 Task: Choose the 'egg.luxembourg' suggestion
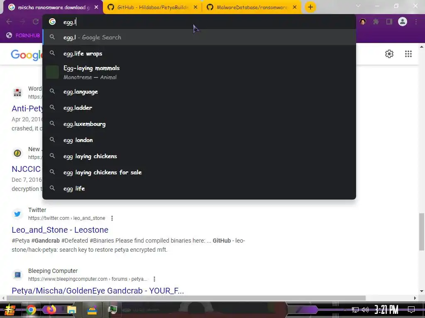199,124
